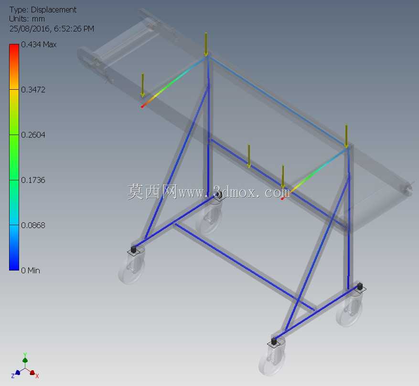Click the 25/08/2016 timestamp text

[x=52, y=29]
